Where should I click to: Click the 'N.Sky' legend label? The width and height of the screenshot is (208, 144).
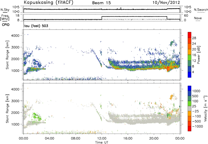[x=5, y=10]
